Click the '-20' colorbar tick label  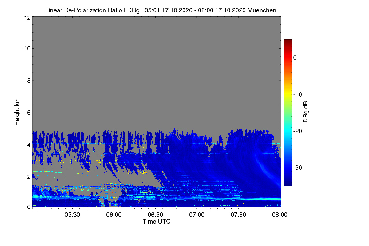[298, 131]
